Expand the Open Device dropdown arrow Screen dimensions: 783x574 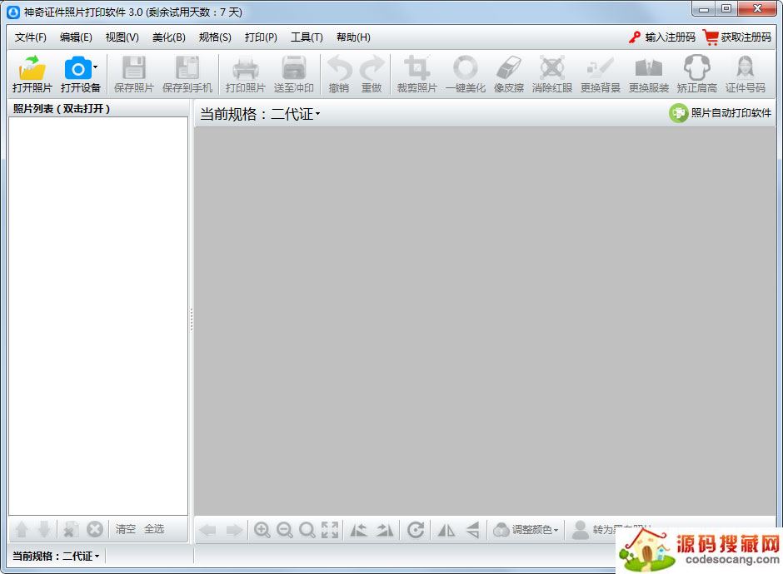(x=96, y=67)
